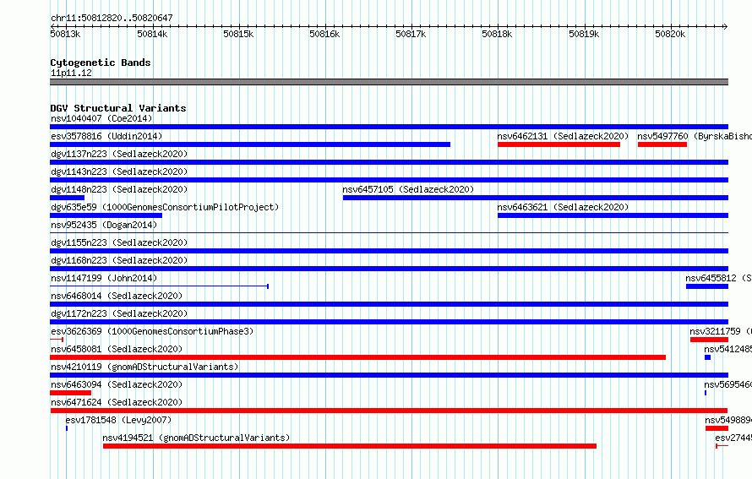Open variant nsv1040407 (Coe2014)
752x479 pixels.
tap(389, 127)
